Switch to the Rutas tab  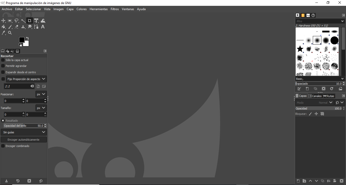(329, 96)
